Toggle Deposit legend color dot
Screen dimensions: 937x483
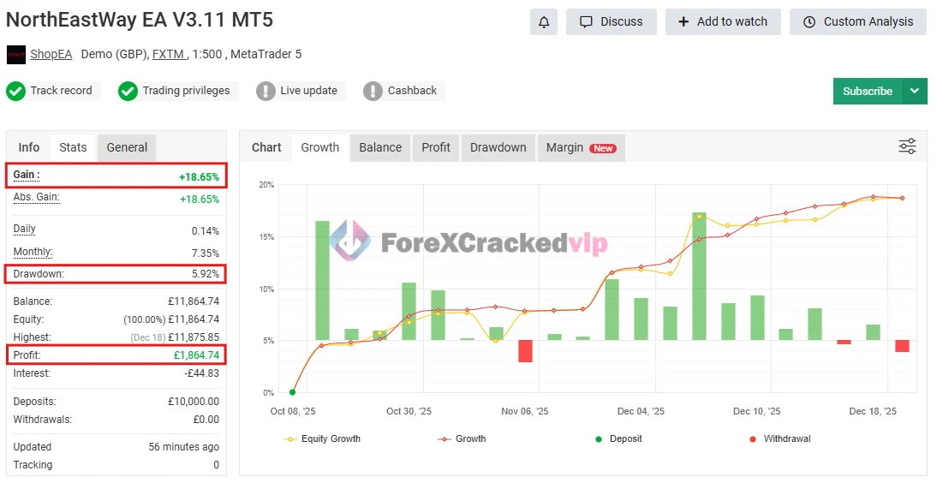point(599,439)
